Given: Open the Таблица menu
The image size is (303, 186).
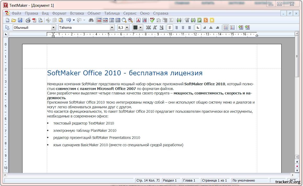Looking at the screenshot, I should (112, 13).
